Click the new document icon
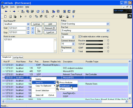Image resolution: width=133 pixels, height=108 pixels. click(x=6, y=17)
